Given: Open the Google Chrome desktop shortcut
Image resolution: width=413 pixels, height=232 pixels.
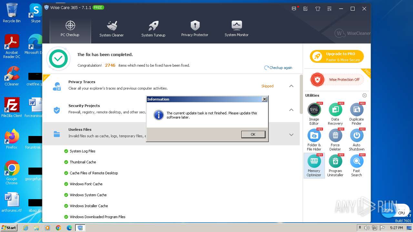Looking at the screenshot, I should (x=12, y=173).
